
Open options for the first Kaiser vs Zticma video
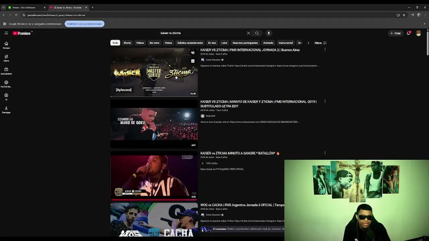(x=325, y=50)
